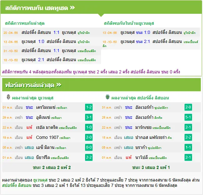
Task: Click the สถิติพบกันในบ้านยูเวนตุส subheading
Action: (129, 23)
